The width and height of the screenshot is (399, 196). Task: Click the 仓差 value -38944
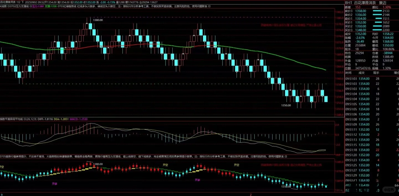(x=387, y=53)
